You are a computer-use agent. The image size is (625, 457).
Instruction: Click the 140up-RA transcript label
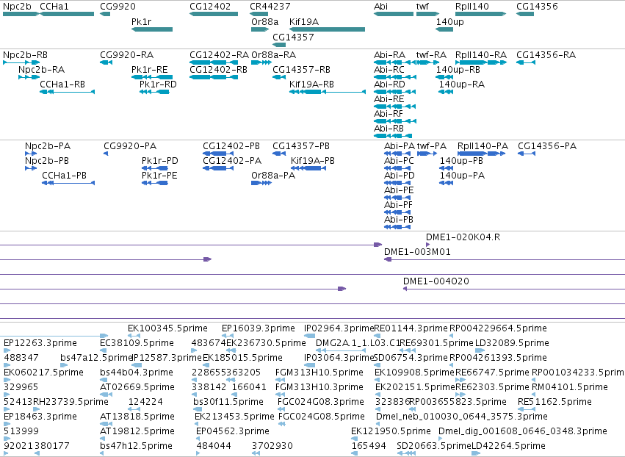(461, 84)
